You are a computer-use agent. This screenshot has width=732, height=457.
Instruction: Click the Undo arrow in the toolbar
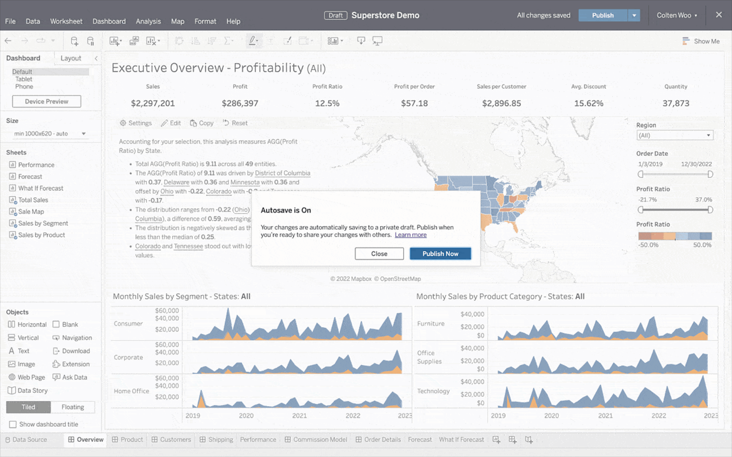[x=8, y=41]
